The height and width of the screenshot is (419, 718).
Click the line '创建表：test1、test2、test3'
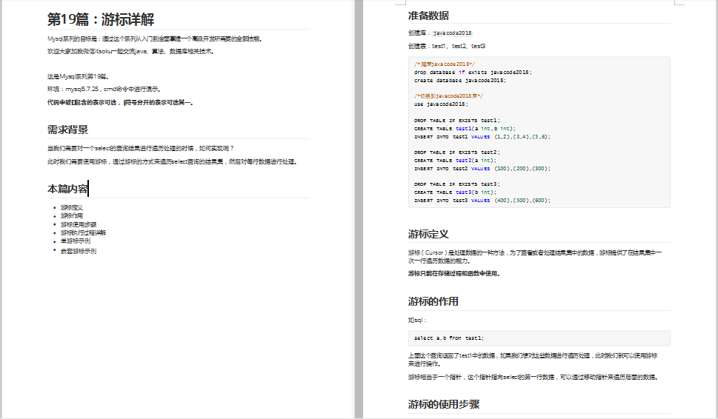(x=447, y=46)
